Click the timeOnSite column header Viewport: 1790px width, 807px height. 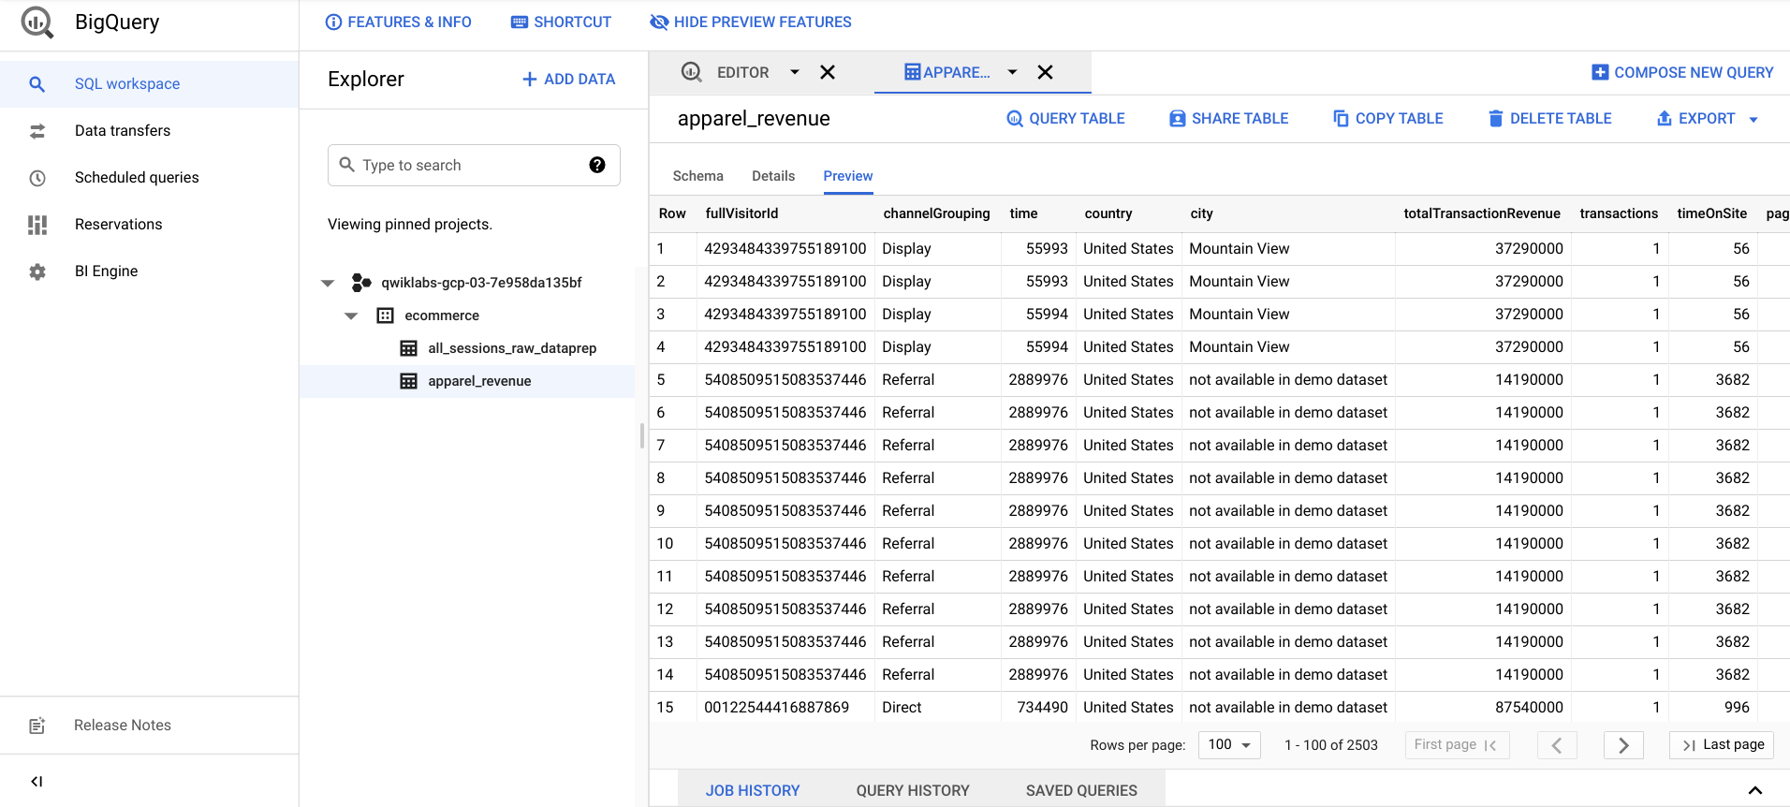point(1711,213)
